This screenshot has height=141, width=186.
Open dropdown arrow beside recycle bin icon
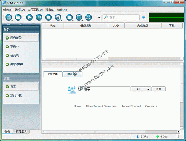(61, 21)
